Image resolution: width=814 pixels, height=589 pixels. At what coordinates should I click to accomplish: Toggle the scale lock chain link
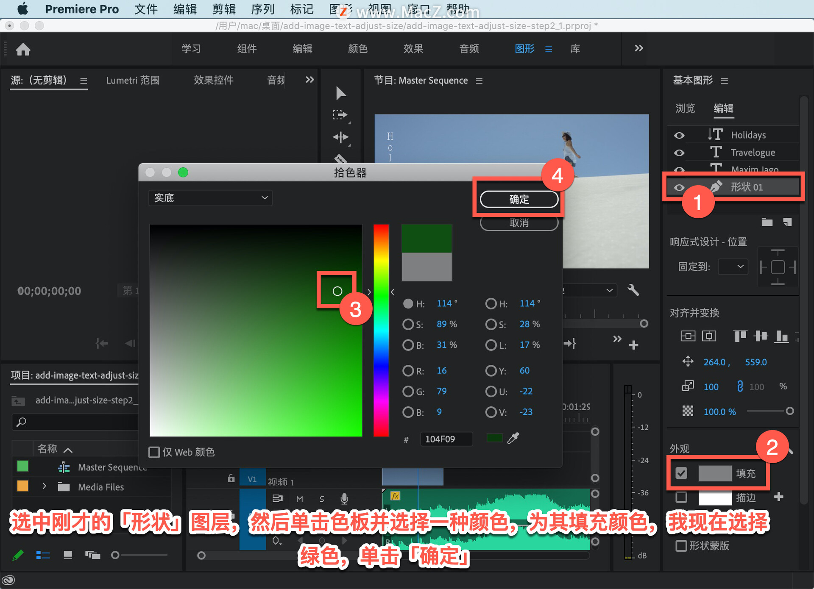coord(740,386)
